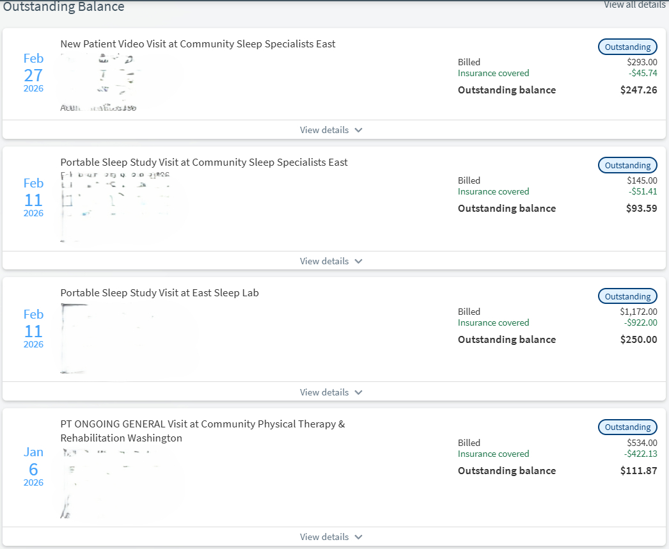Click chevron icon under New Patient Video Visit
Image resolution: width=669 pixels, height=549 pixels.
click(358, 130)
